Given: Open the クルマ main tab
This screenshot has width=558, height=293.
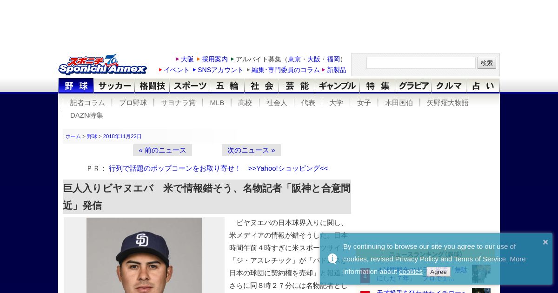Looking at the screenshot, I should point(448,86).
